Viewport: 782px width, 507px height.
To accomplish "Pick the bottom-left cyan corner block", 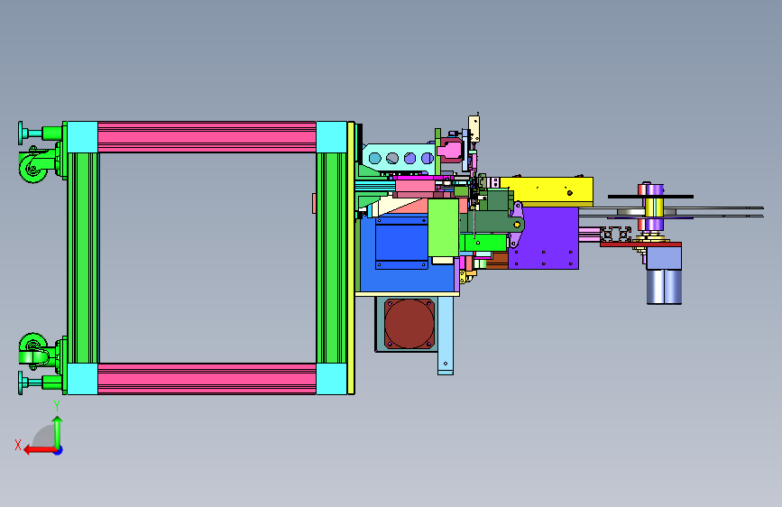I will [x=83, y=379].
